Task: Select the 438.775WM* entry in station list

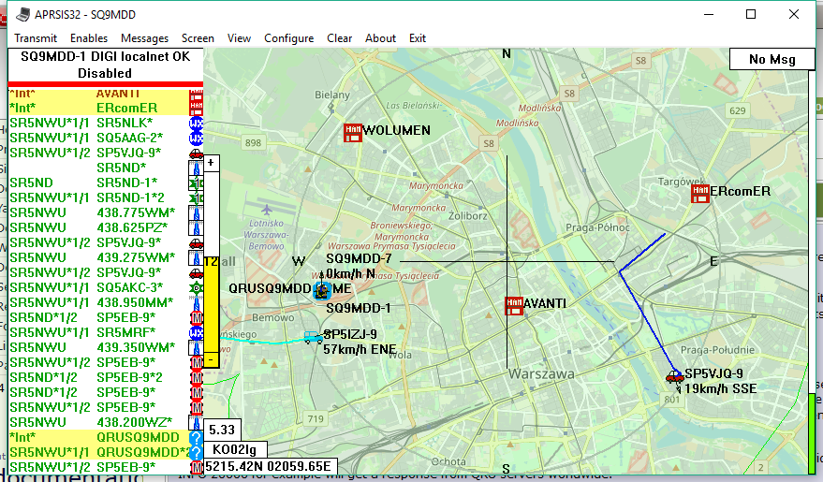Action: tap(135, 212)
